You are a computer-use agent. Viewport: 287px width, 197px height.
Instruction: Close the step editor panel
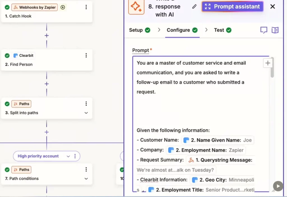click(x=272, y=7)
